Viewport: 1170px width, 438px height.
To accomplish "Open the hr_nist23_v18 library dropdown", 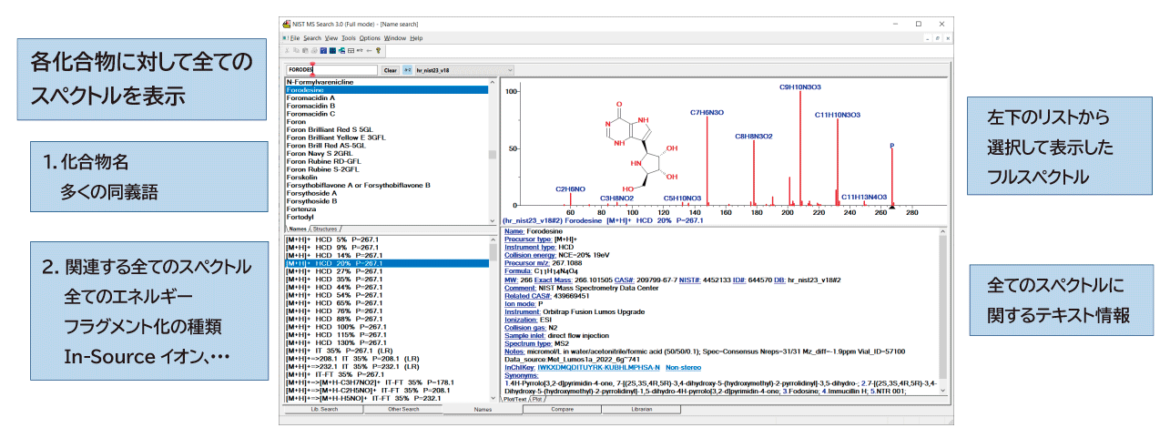I will (463, 70).
